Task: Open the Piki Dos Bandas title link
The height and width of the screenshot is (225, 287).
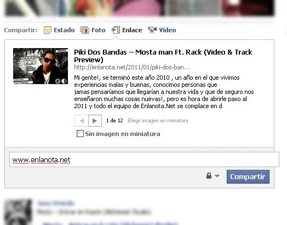Action: click(x=163, y=56)
